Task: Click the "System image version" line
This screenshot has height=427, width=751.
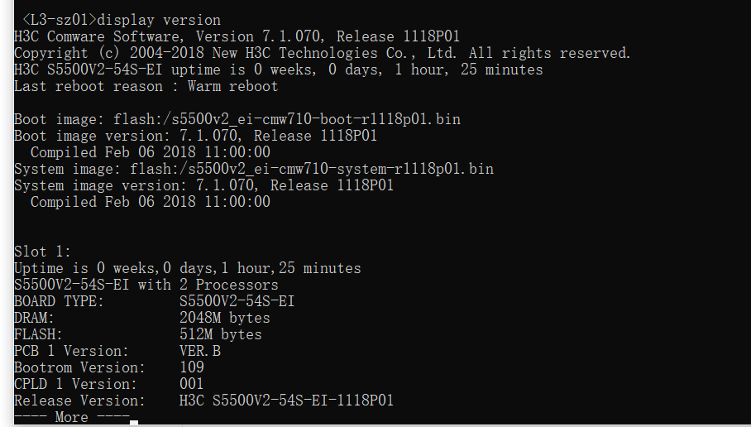Action: (203, 185)
